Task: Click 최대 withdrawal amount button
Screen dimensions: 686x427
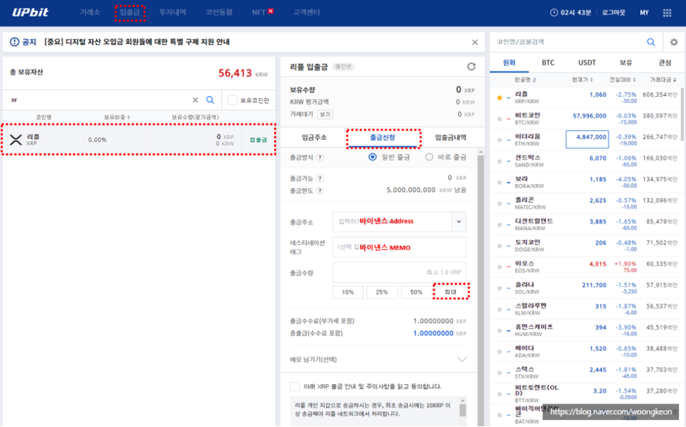Action: tap(451, 292)
